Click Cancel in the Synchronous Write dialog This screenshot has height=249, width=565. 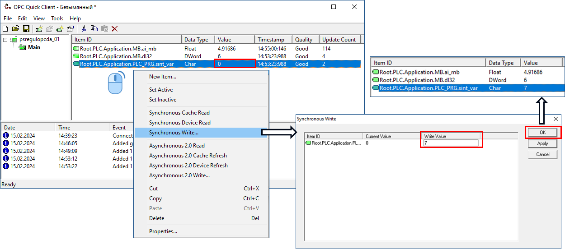(x=542, y=154)
